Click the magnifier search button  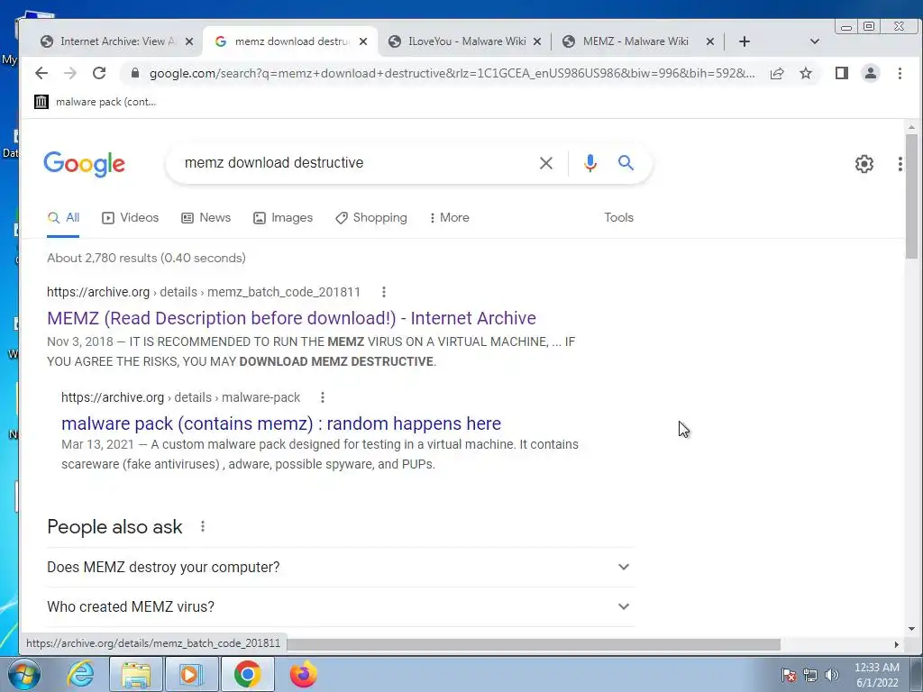pyautogui.click(x=626, y=163)
